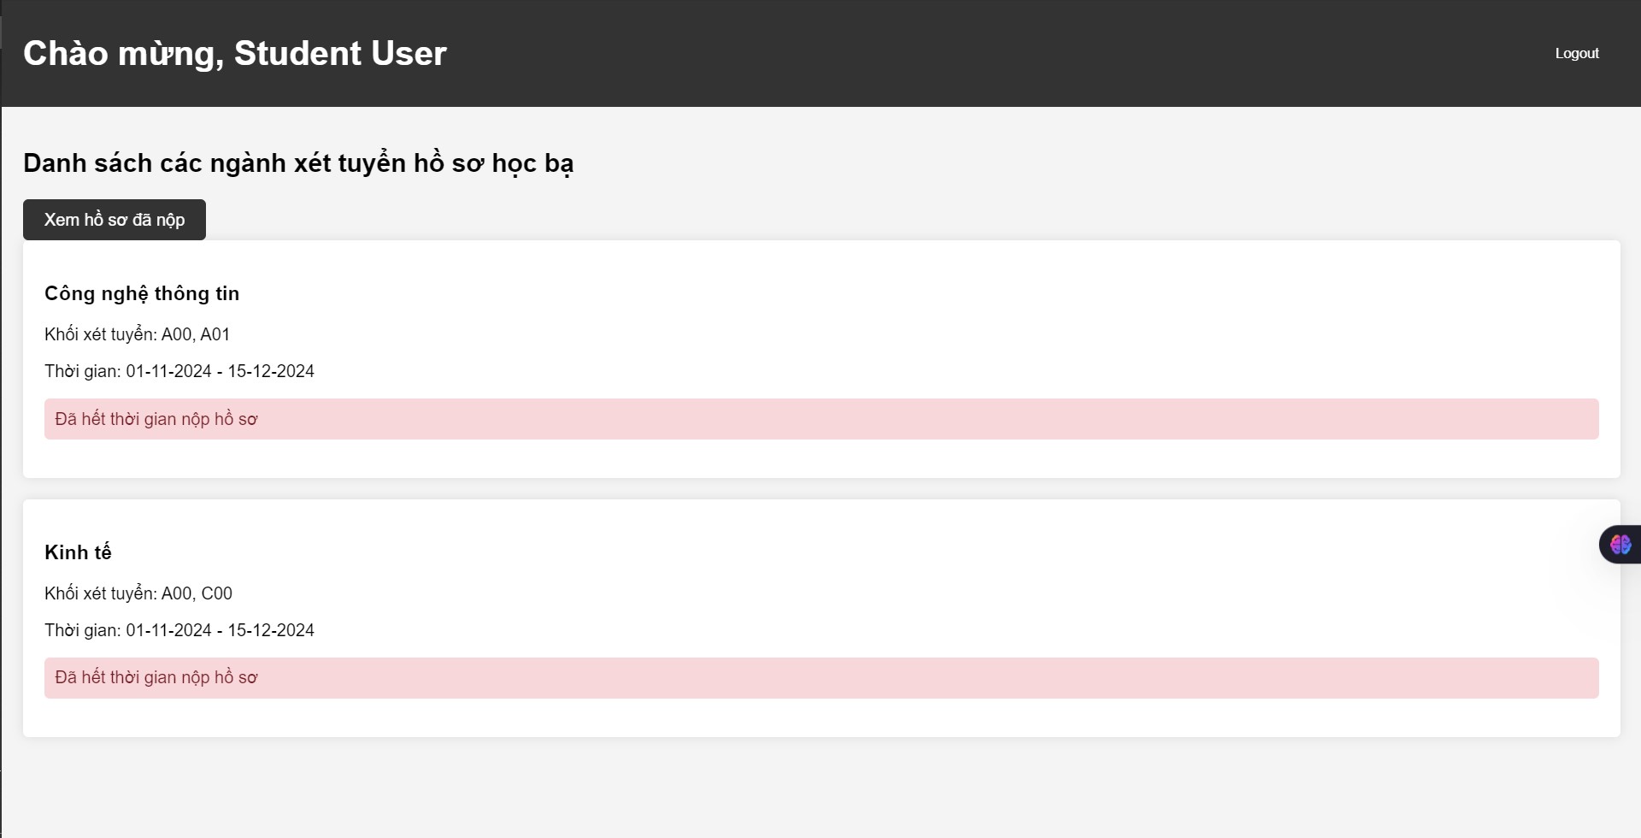The height and width of the screenshot is (838, 1641).
Task: Click the C00 block code text
Action: [216, 593]
